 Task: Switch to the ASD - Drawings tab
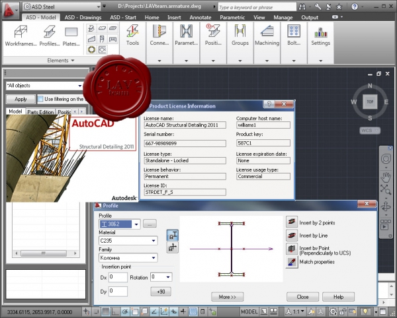tap(83, 17)
